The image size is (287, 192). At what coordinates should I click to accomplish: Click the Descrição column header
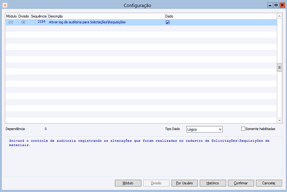(x=106, y=16)
